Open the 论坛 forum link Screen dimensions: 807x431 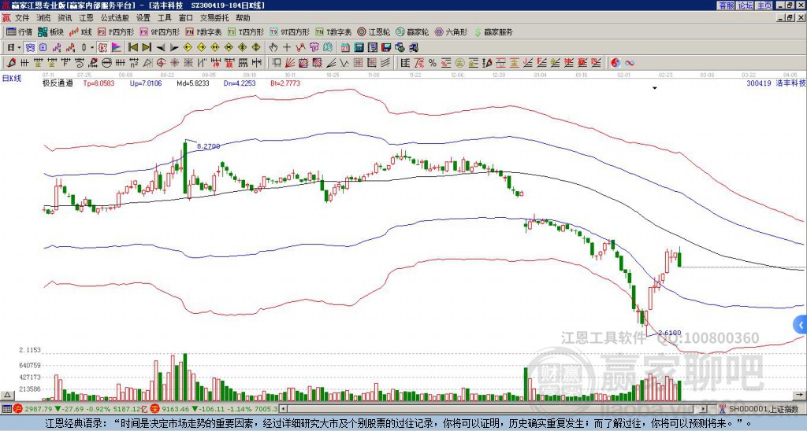point(746,6)
